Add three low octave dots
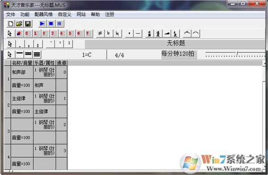 [x=38, y=44]
